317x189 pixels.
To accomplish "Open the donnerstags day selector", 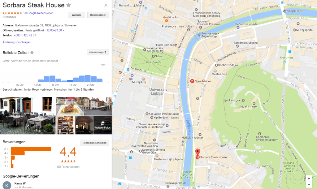I will [98, 52].
